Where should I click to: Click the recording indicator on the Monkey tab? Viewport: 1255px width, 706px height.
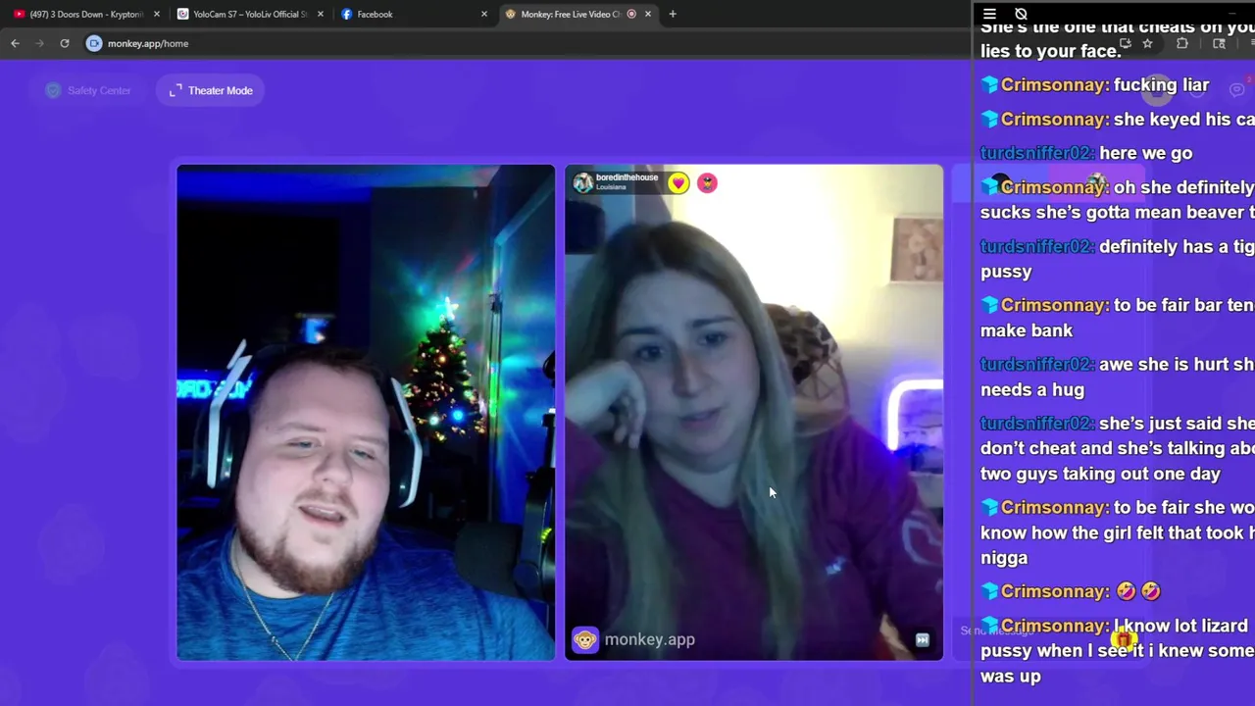[x=630, y=14]
